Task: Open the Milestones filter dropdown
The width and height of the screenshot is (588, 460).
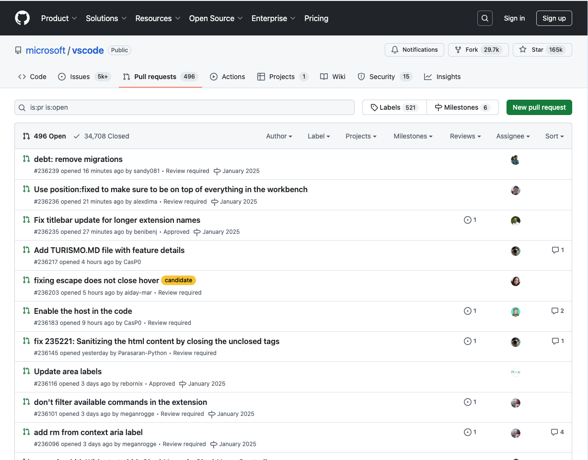Action: click(x=413, y=136)
